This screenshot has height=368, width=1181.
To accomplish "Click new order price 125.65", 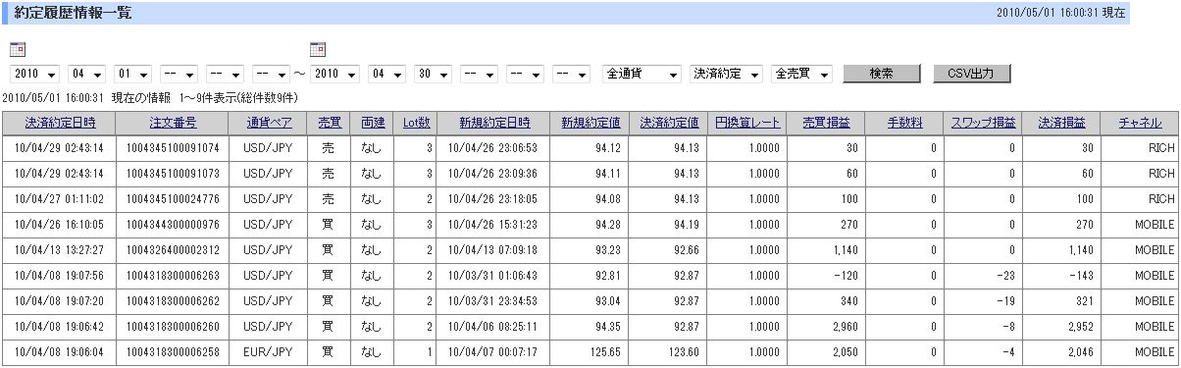I will (x=604, y=351).
